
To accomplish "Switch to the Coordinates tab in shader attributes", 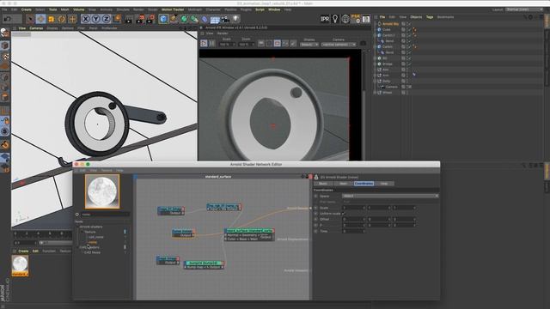I will (x=364, y=183).
